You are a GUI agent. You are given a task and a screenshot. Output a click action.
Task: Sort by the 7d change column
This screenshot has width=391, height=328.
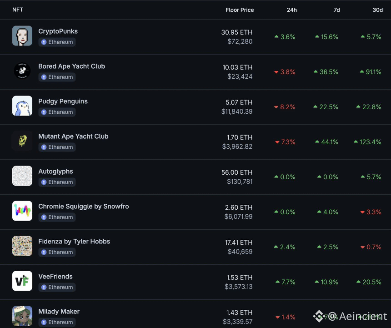coord(336,10)
